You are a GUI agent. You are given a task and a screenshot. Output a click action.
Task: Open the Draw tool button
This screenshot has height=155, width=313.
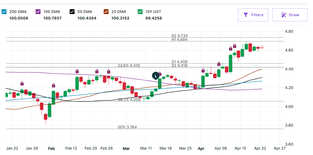(290, 15)
